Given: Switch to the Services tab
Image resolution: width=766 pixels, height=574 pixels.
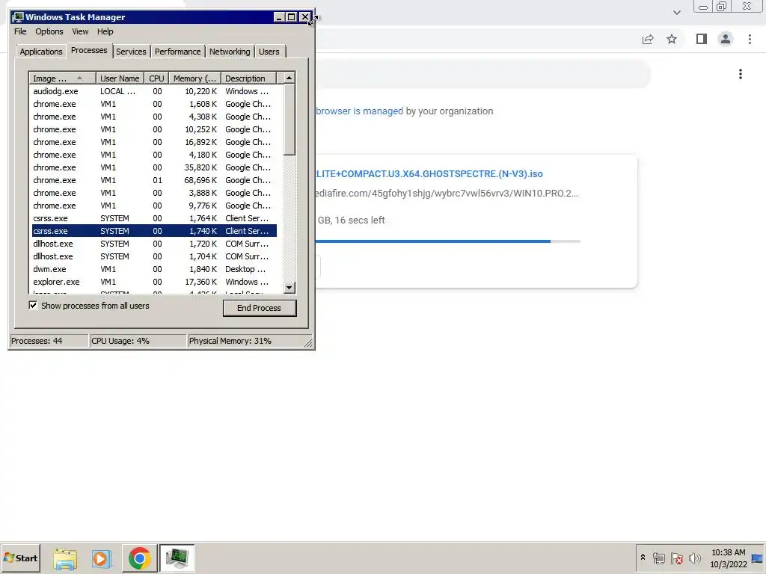Looking at the screenshot, I should [x=131, y=52].
